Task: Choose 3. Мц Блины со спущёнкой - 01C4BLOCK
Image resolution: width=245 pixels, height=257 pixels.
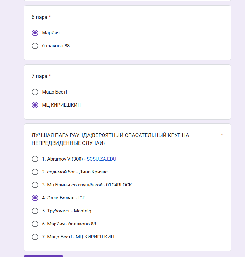Action: [x=35, y=185]
